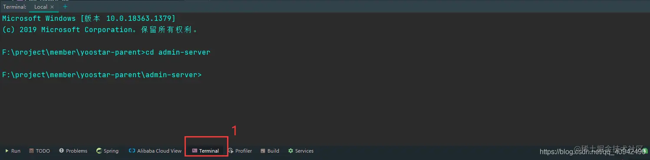Open the Build tool window
This screenshot has height=160, width=650.
[270, 151]
